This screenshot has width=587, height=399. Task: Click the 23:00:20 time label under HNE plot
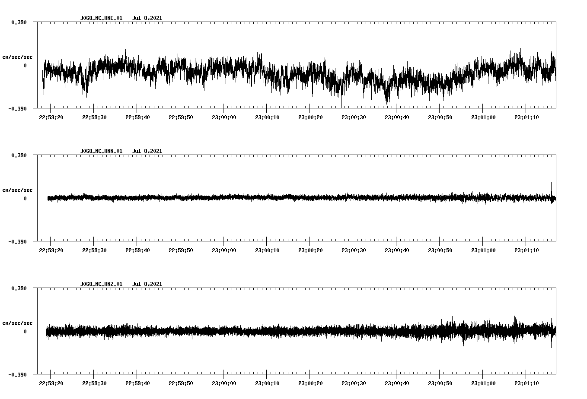click(x=310, y=117)
